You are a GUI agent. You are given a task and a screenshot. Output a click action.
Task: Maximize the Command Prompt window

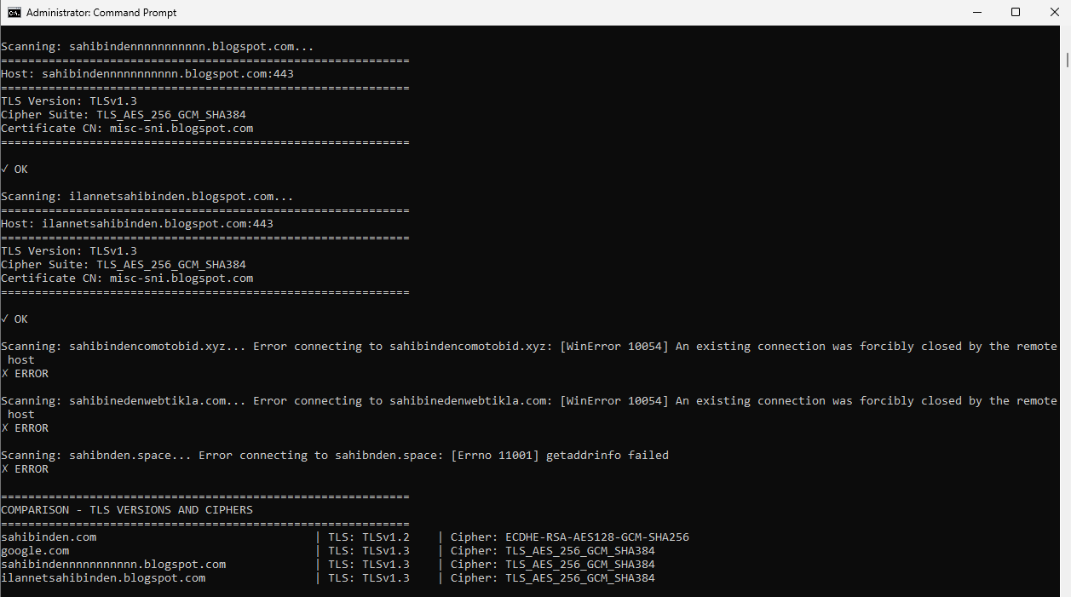(x=1015, y=13)
